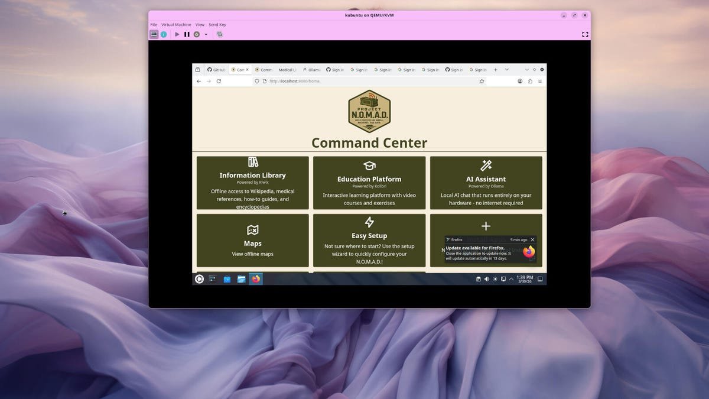The height and width of the screenshot is (399, 709).
Task: Pause the virtual machine
Action: tap(186, 34)
